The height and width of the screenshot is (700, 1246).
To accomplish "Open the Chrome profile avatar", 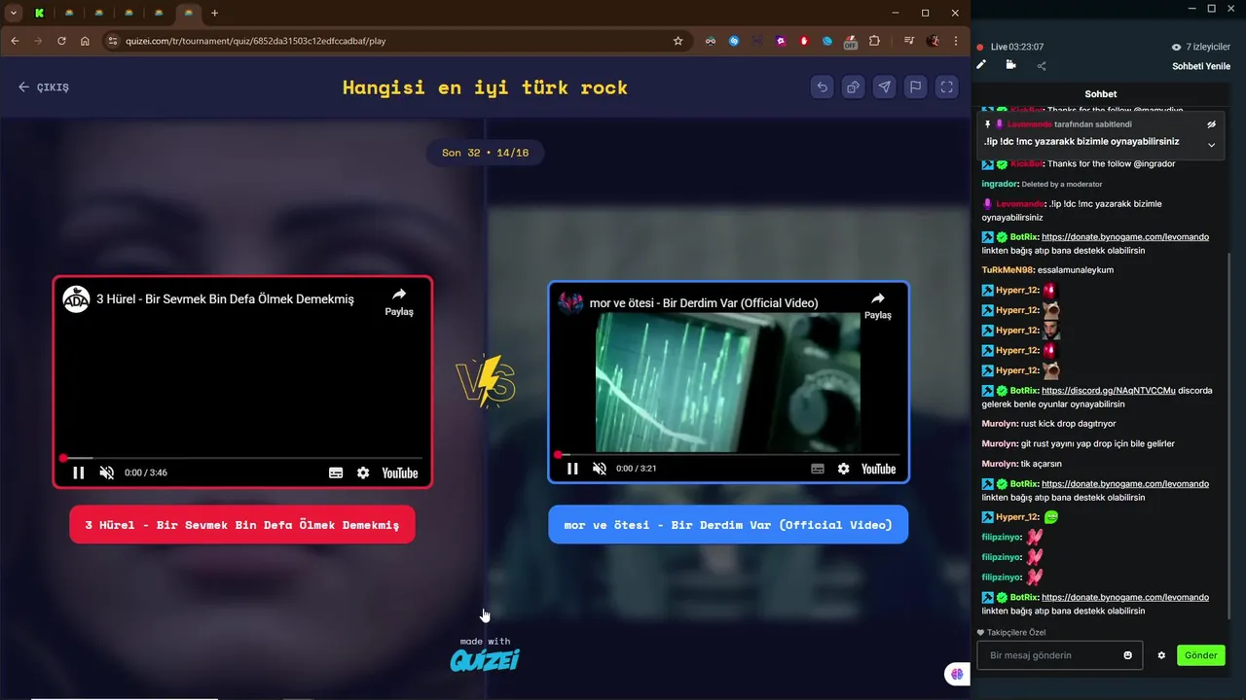I will click(934, 41).
